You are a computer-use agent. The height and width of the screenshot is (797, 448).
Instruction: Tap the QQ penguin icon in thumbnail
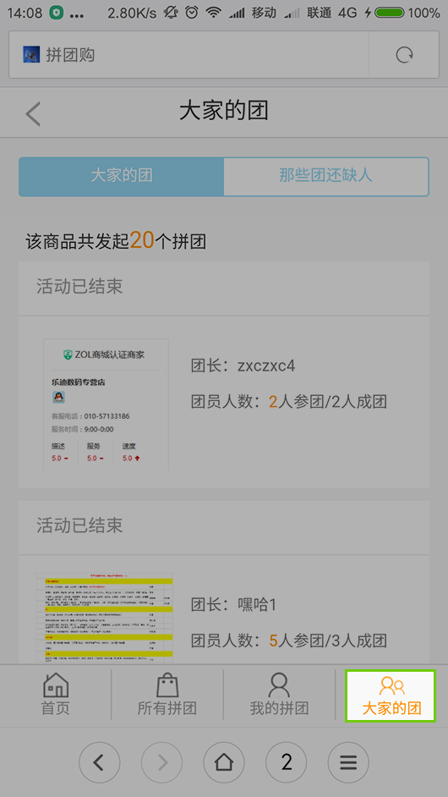[x=58, y=398]
